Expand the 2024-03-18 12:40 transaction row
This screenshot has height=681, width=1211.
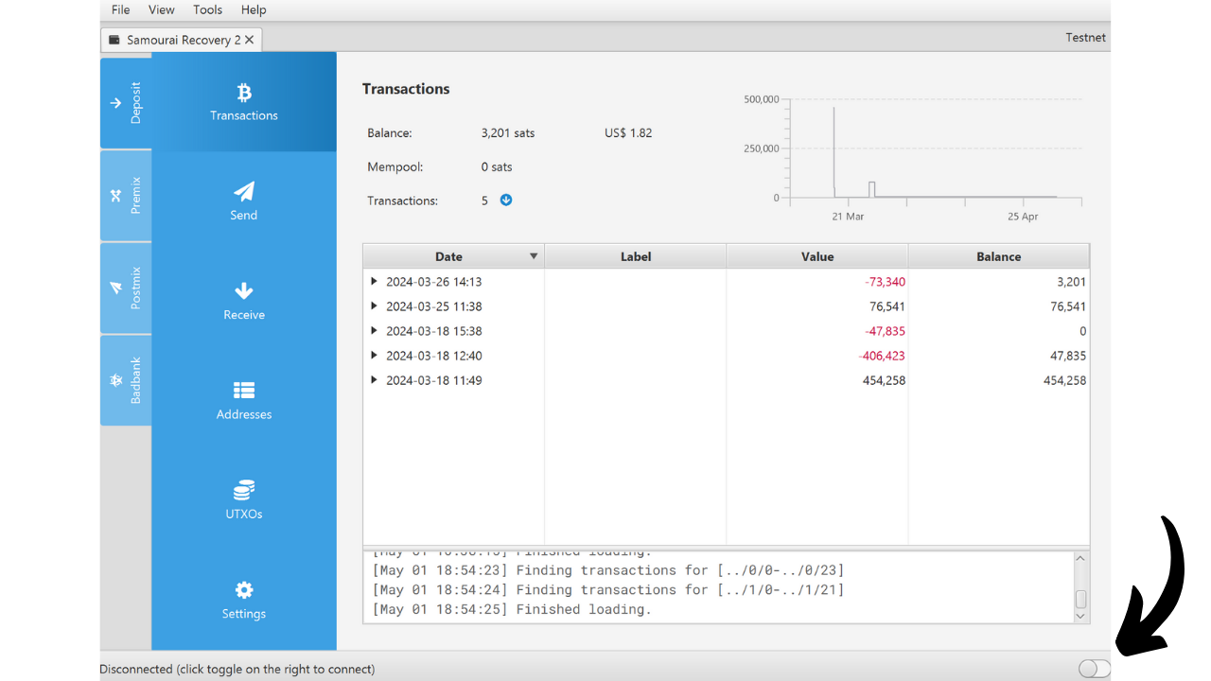pos(375,356)
